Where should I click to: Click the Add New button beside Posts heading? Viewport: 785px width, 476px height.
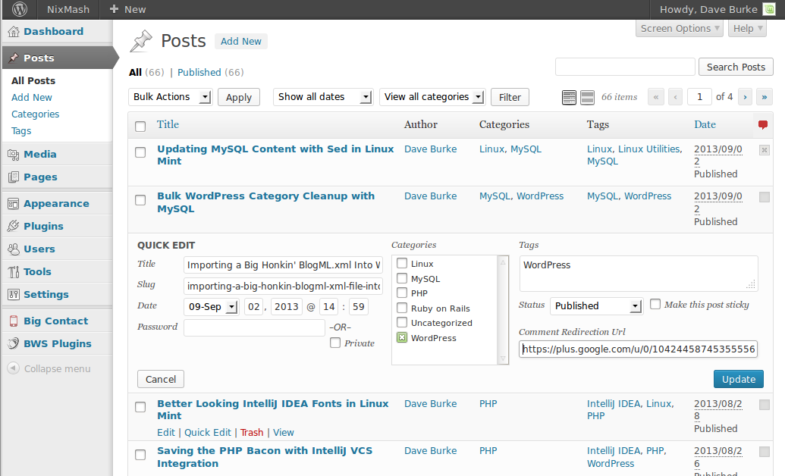point(240,41)
